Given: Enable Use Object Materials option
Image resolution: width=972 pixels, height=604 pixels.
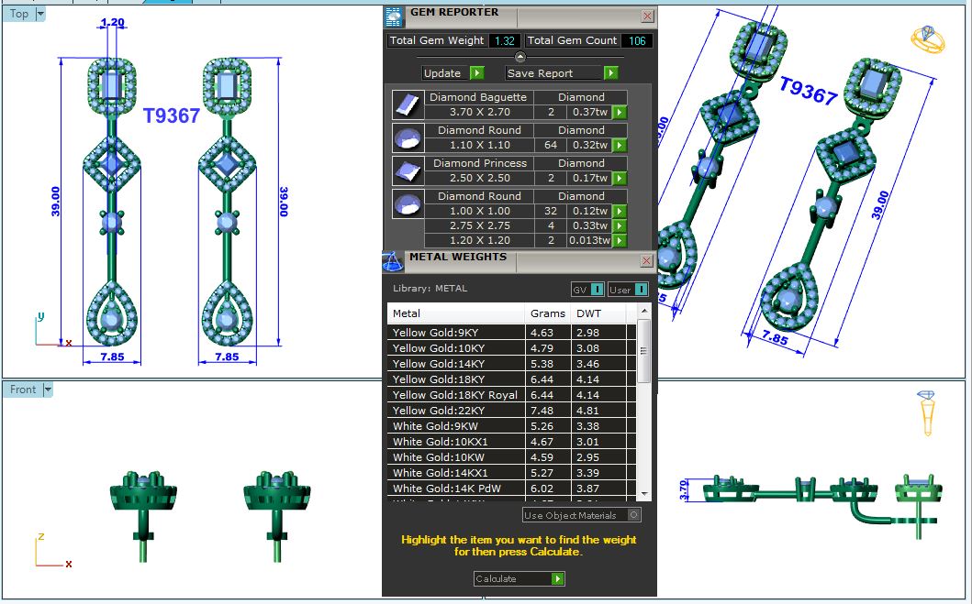Looking at the screenshot, I should click(633, 515).
